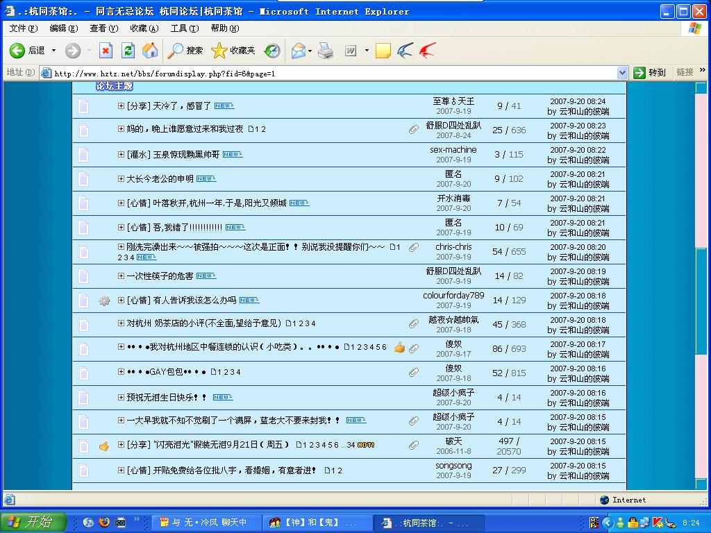Click the 转到 Go button
The width and height of the screenshot is (711, 533).
click(649, 72)
